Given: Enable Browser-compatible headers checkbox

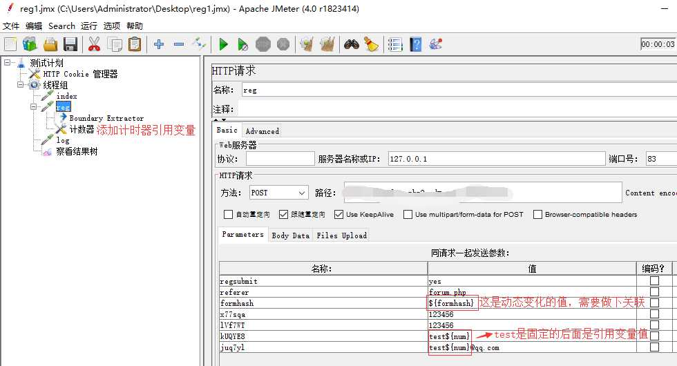Looking at the screenshot, I should tap(537, 215).
